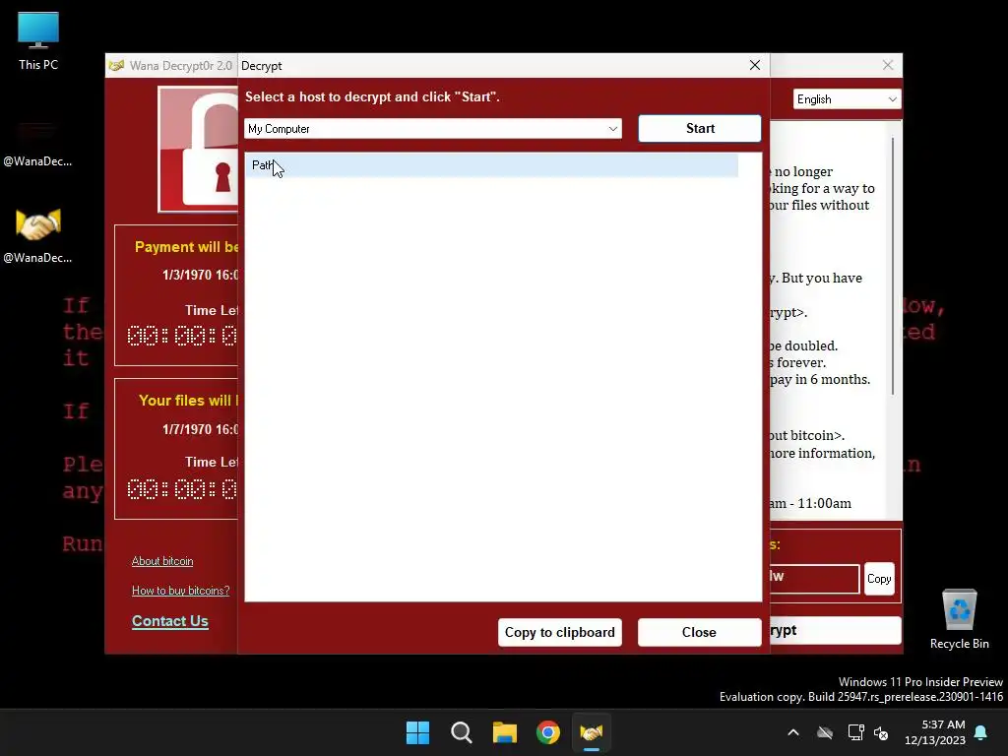The image size is (1008, 756).
Task: Click the Wana Decrypt0r 2.0 title icon
Action: (116, 66)
